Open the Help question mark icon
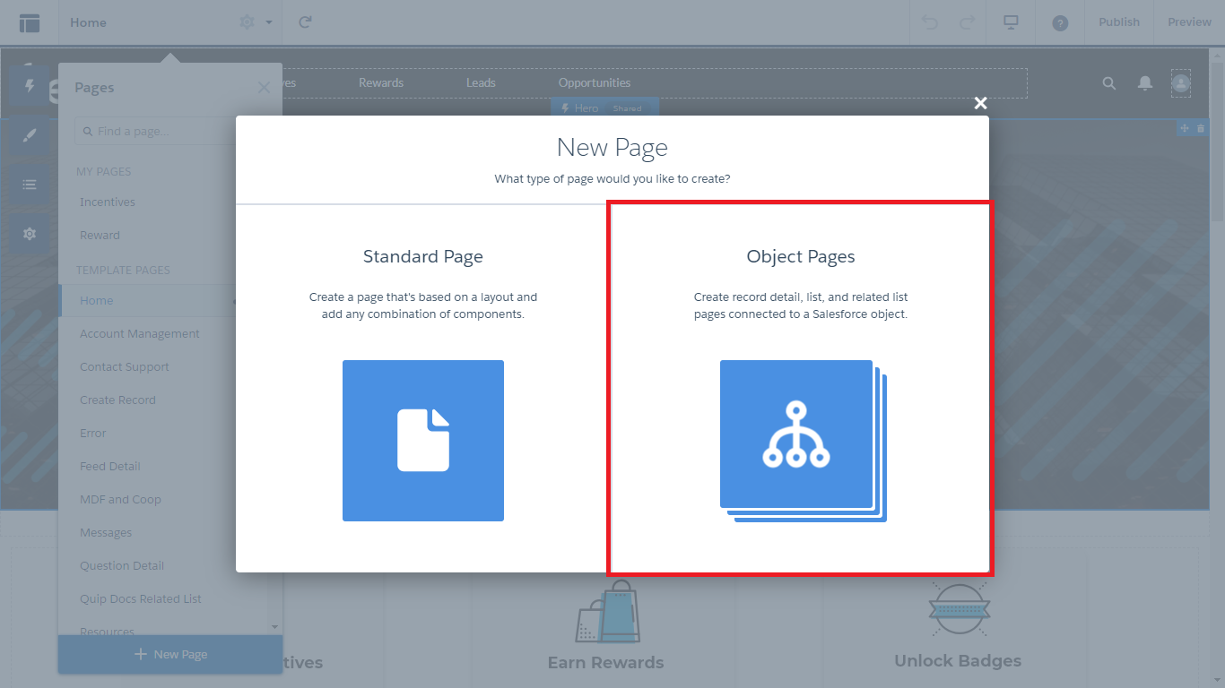Image resolution: width=1225 pixels, height=688 pixels. [x=1060, y=22]
